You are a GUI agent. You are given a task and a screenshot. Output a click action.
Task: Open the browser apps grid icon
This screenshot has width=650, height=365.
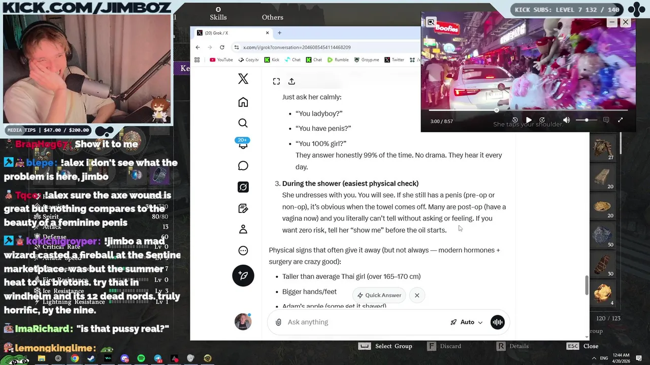197,60
